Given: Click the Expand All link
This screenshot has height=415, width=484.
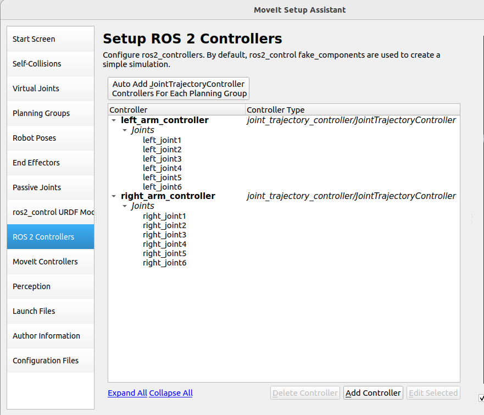Looking at the screenshot, I should point(127,393).
